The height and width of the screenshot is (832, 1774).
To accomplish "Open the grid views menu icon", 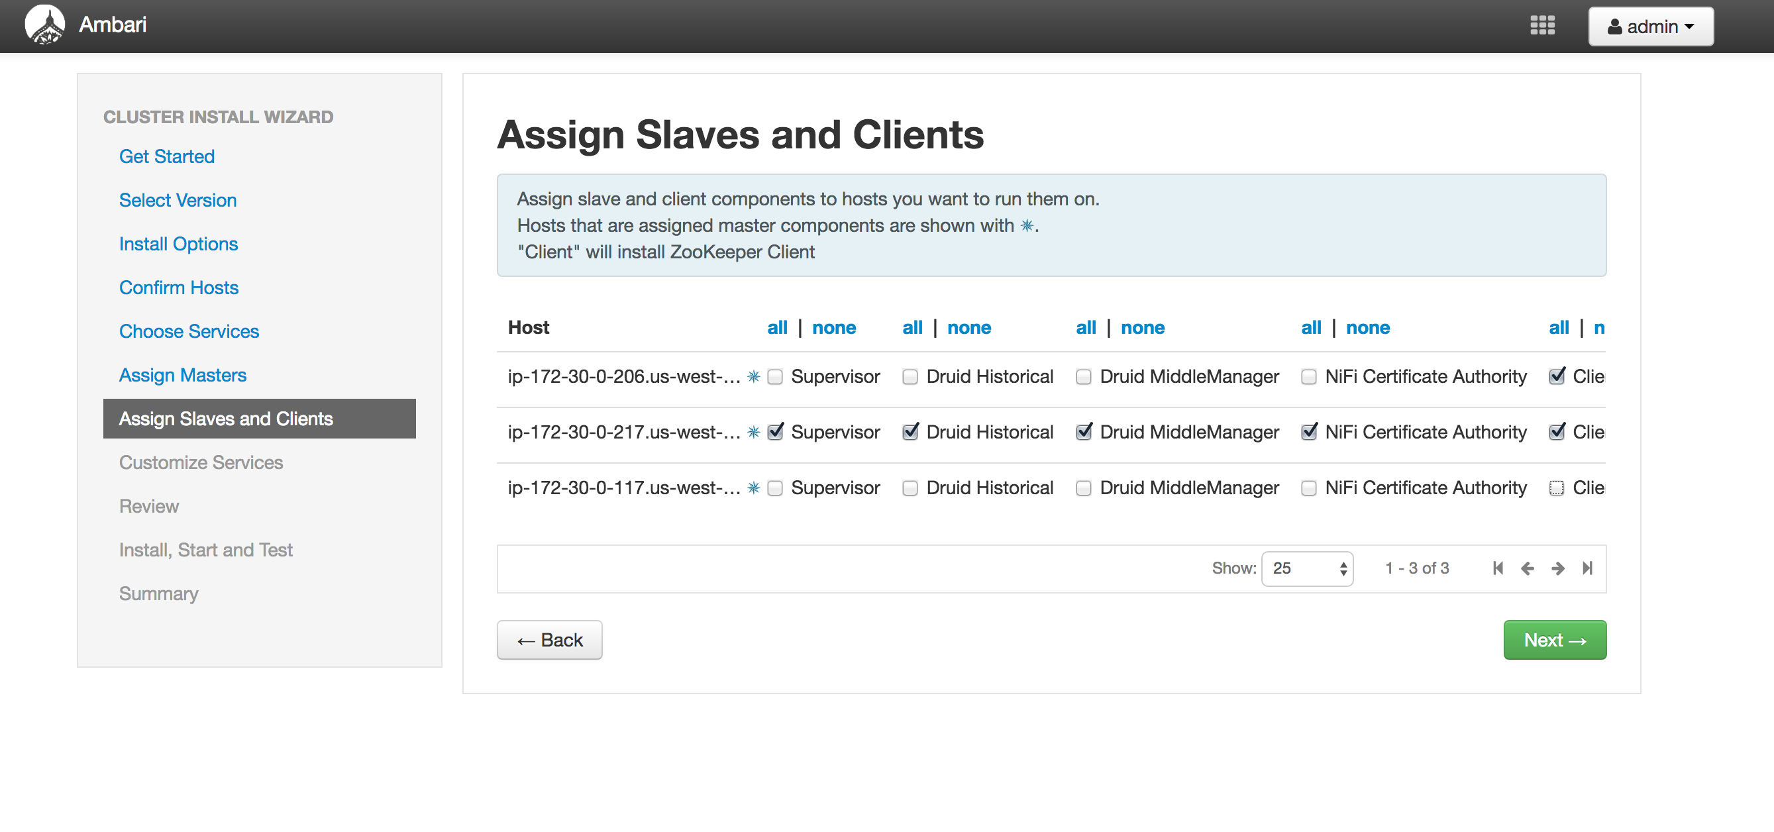I will (1542, 25).
